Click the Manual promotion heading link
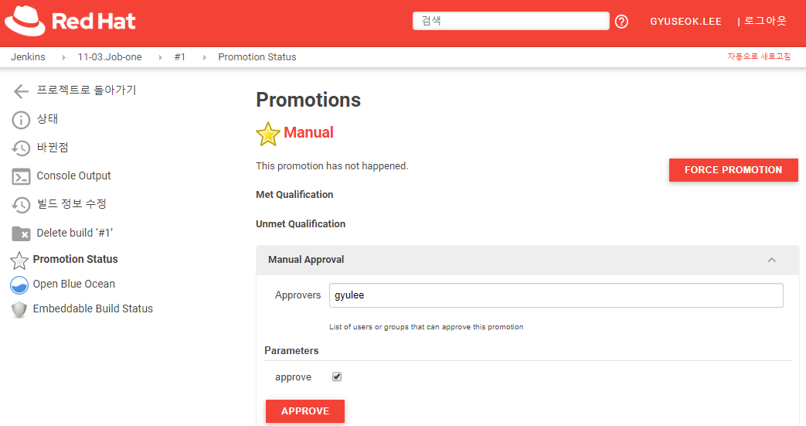 coord(308,133)
